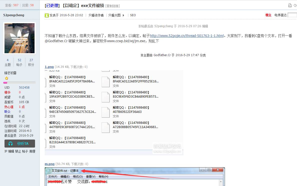Open the 52pengcheng username link
The height and width of the screenshot is (186, 297).
[14, 15]
